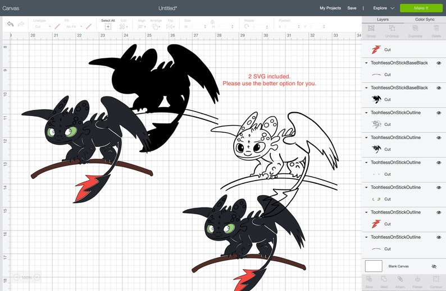The height and width of the screenshot is (291, 446).
Task: Open the Explore machine dropdown
Action: point(384,8)
